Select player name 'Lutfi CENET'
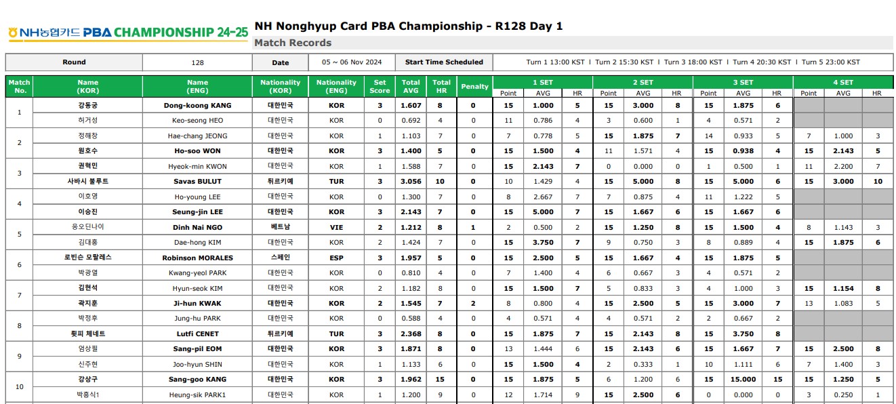 pos(197,334)
